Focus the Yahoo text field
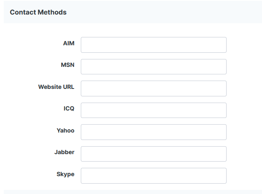The width and height of the screenshot is (262, 194). 153,132
